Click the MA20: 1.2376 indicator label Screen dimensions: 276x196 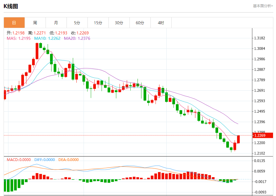[77, 38]
